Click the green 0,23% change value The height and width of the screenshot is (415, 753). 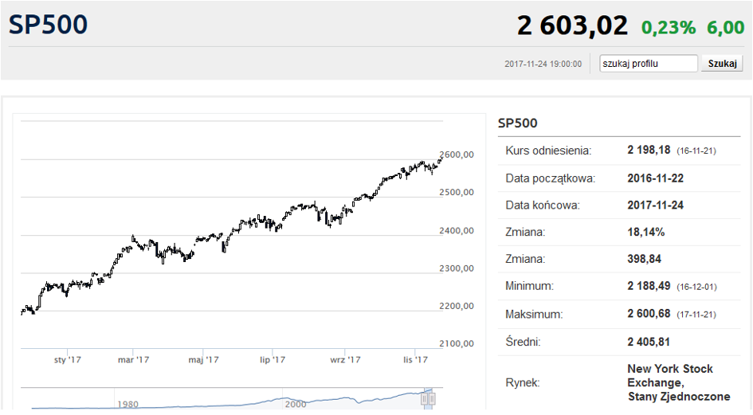pos(669,27)
